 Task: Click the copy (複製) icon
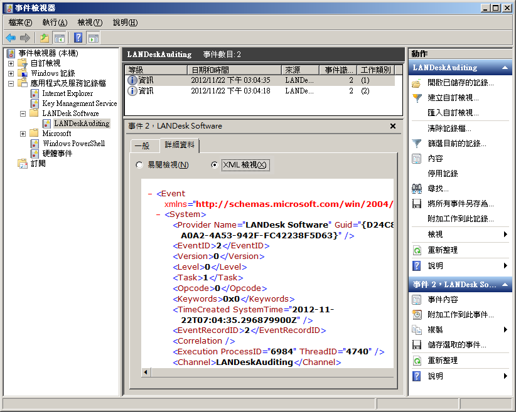[417, 329]
